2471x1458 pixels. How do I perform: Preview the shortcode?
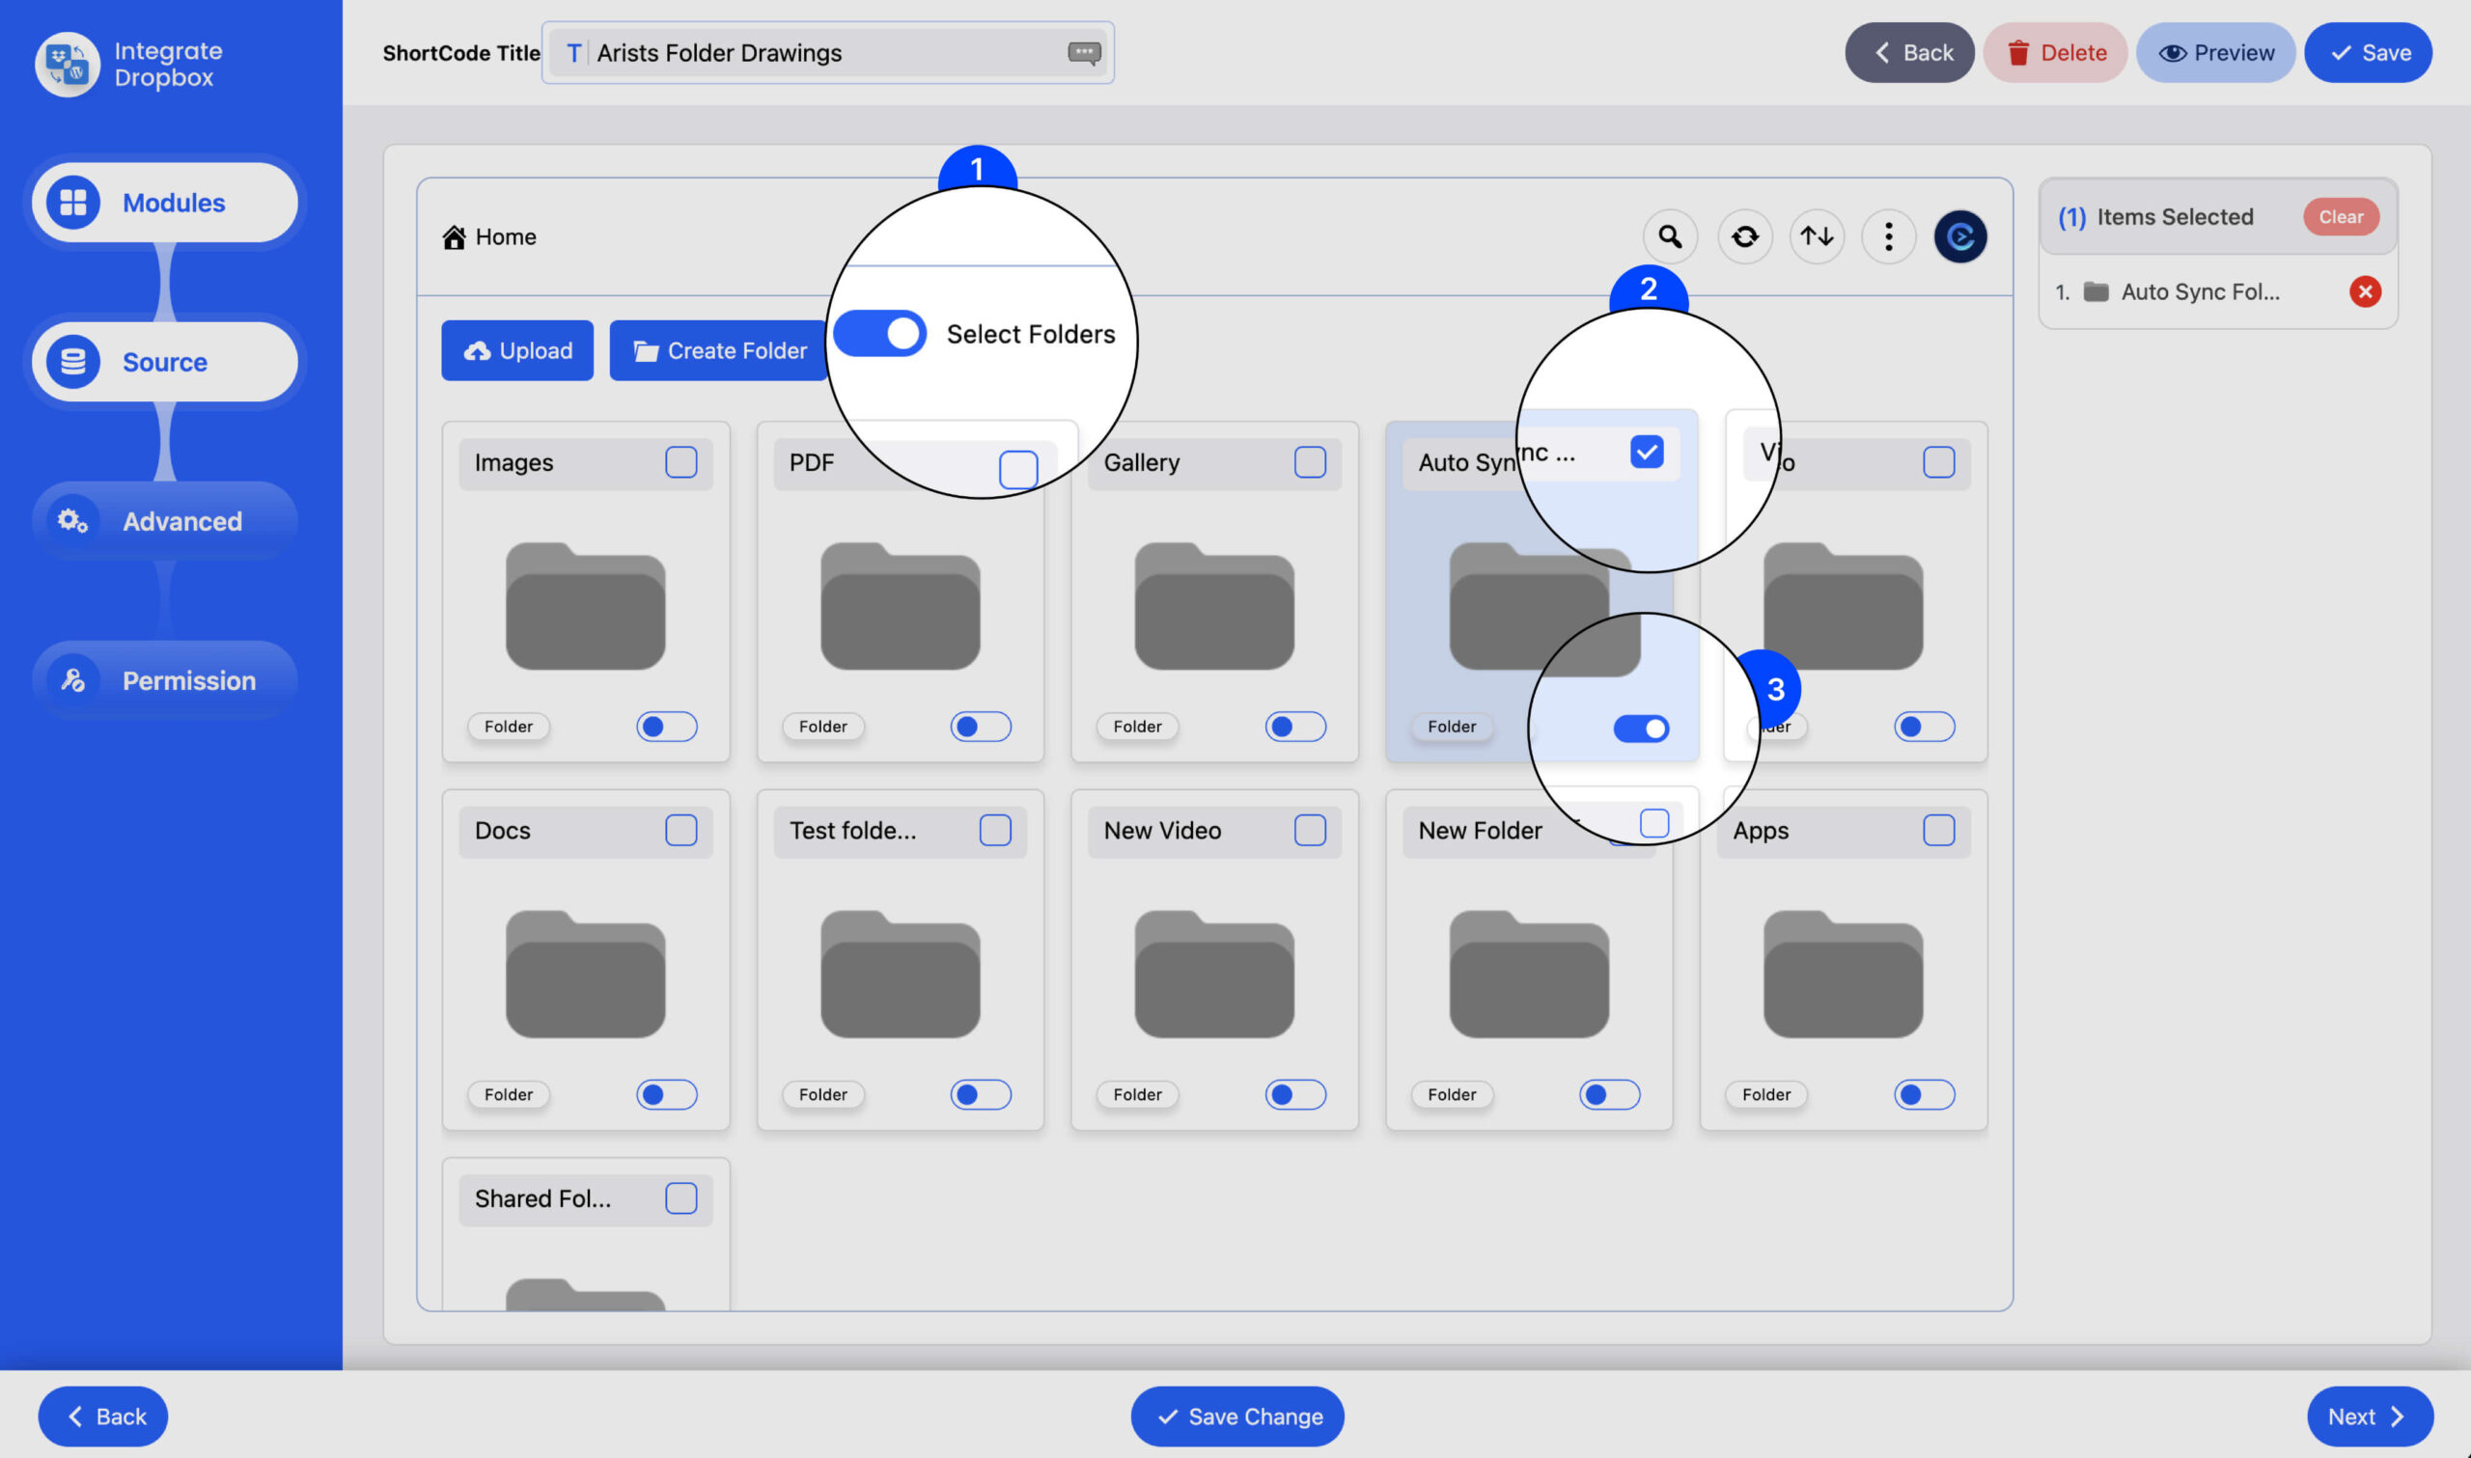click(x=2215, y=53)
